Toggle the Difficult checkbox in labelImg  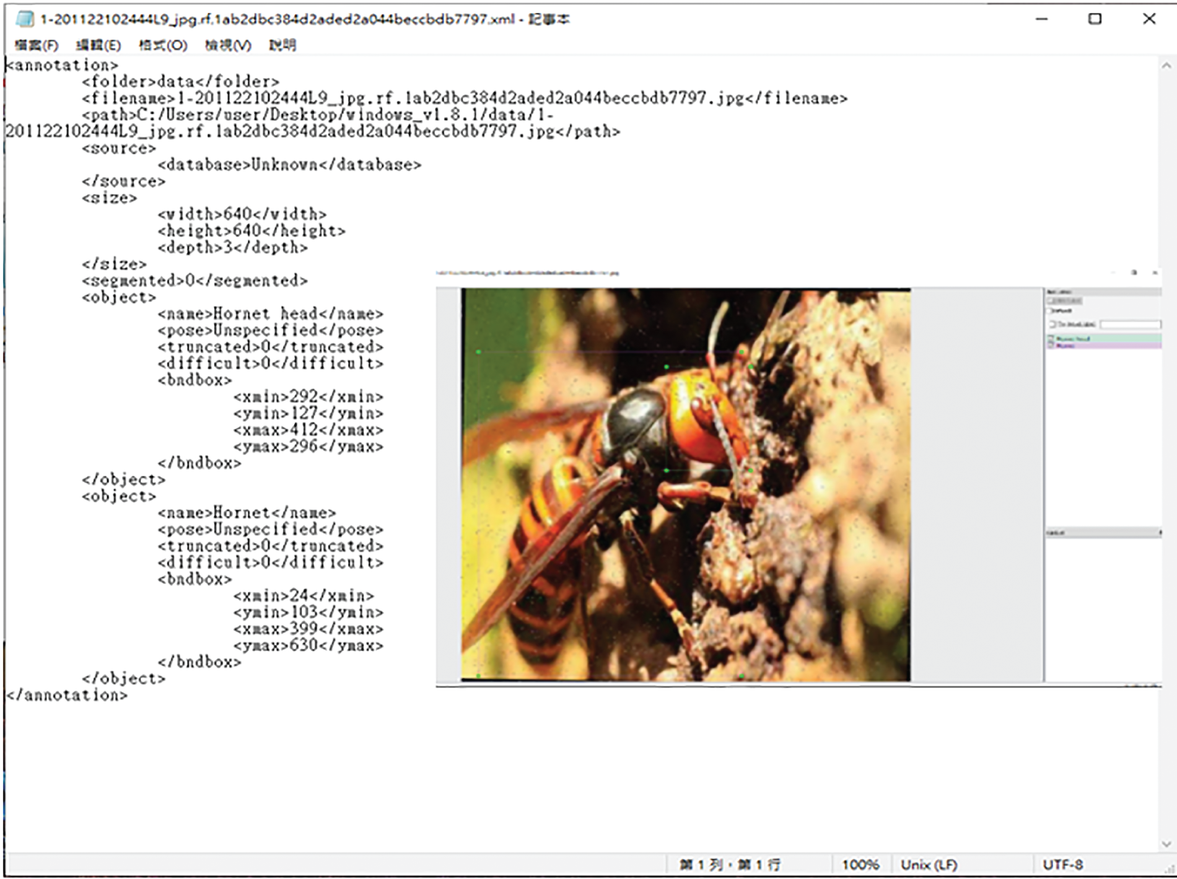pos(1050,310)
